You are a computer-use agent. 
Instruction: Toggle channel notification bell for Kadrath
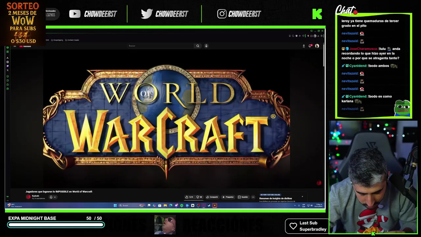[x=51, y=197]
